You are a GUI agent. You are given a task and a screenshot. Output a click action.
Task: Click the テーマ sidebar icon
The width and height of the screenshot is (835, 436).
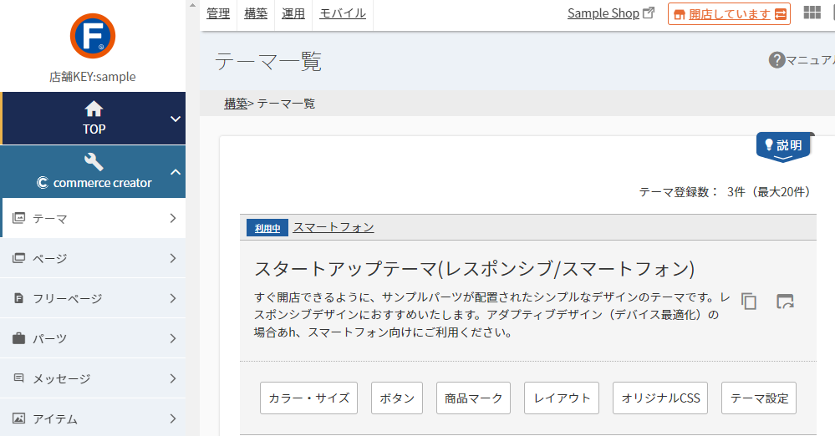coord(18,218)
